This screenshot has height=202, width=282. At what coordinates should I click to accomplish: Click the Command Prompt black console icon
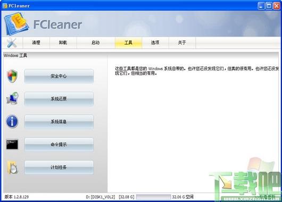(x=12, y=144)
